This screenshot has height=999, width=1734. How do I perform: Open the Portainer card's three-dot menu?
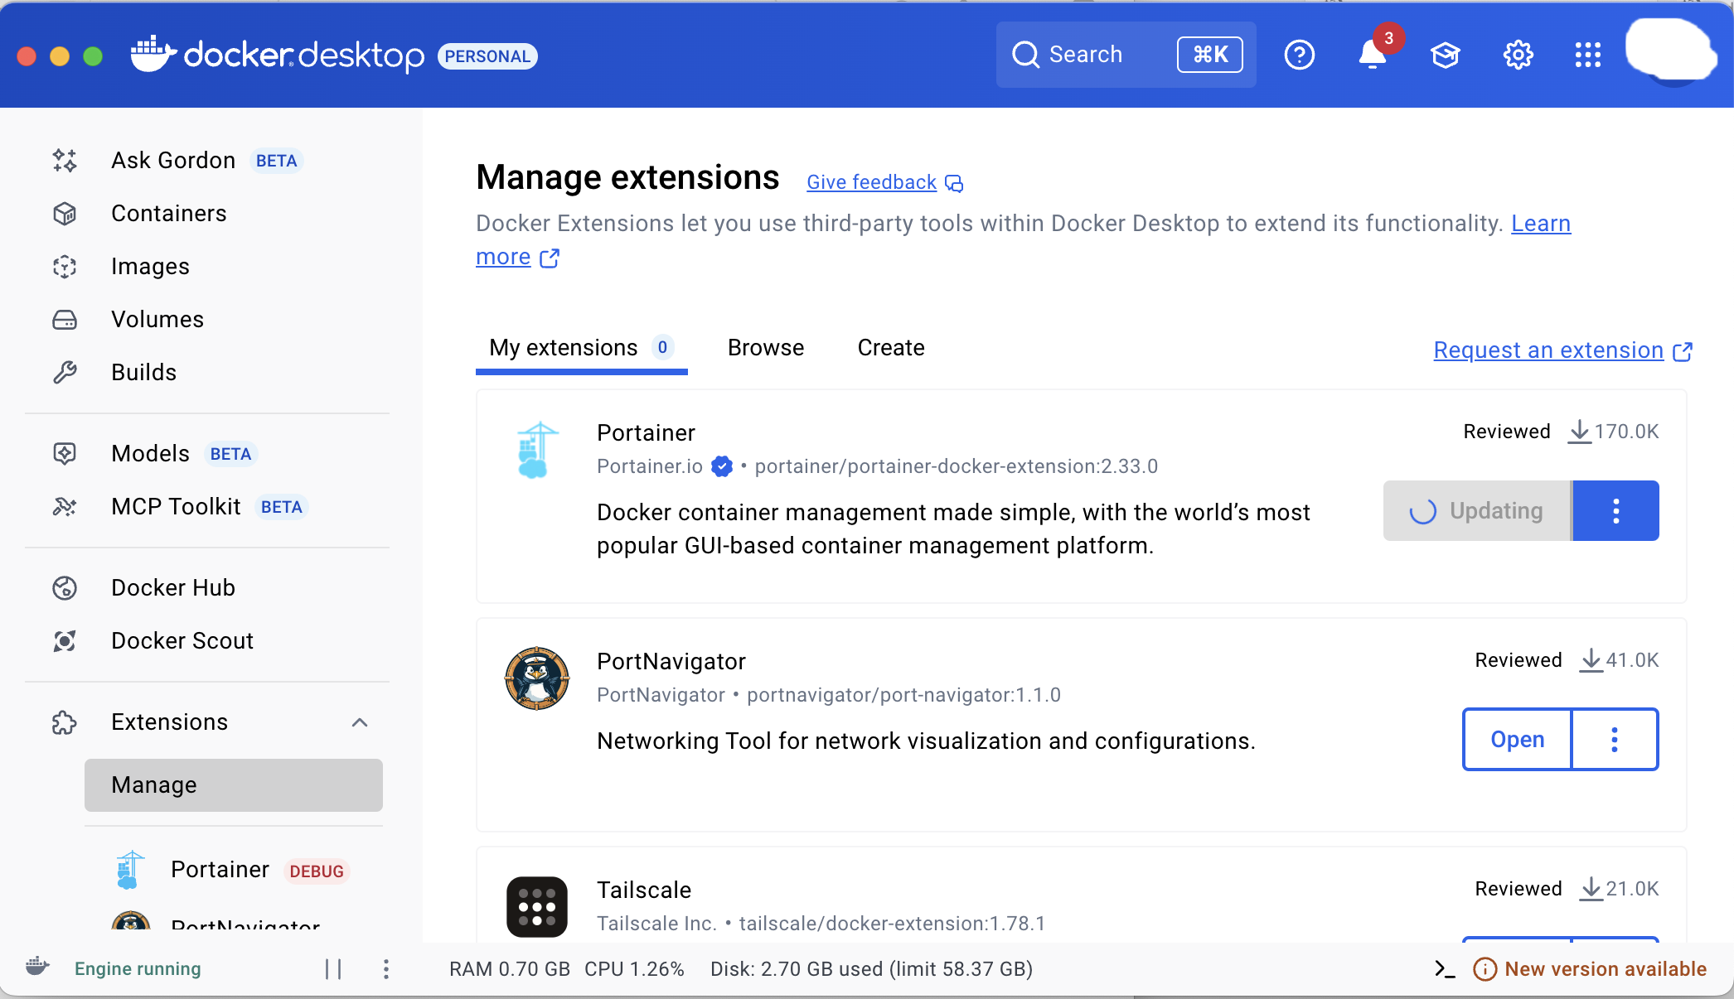1615,510
